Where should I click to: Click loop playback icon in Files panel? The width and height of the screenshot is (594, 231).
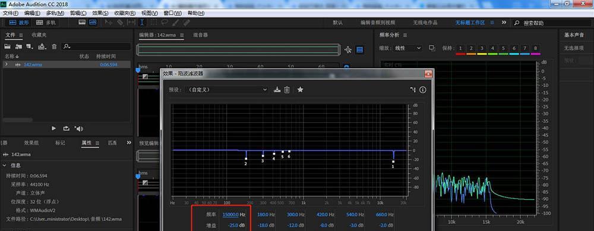[67, 129]
